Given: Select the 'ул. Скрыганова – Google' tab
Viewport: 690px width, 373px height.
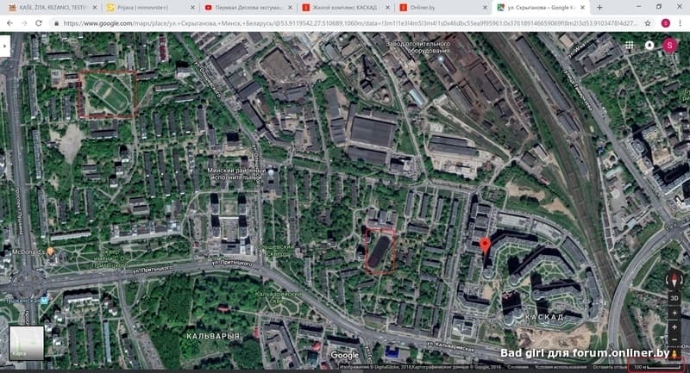Looking at the screenshot, I should tap(541, 8).
